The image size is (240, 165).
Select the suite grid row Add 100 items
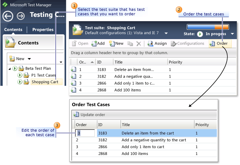[153, 90]
